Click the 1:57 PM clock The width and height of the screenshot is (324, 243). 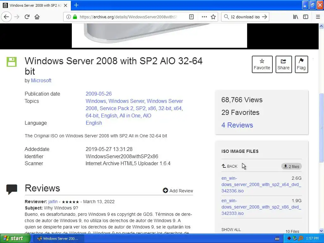click(312, 239)
